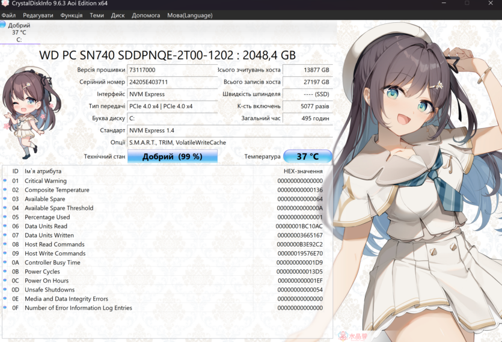Click status dot beside Unsafe Shutdowns
Image resolution: width=502 pixels, height=342 pixels.
[x=5, y=290]
